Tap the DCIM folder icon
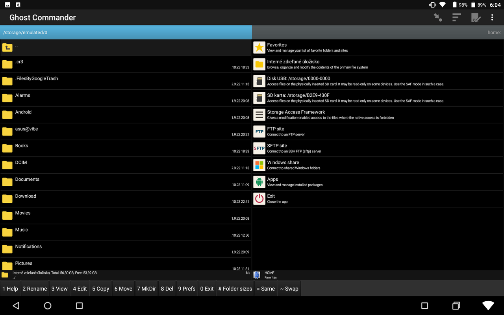The image size is (504, 315). point(7,165)
